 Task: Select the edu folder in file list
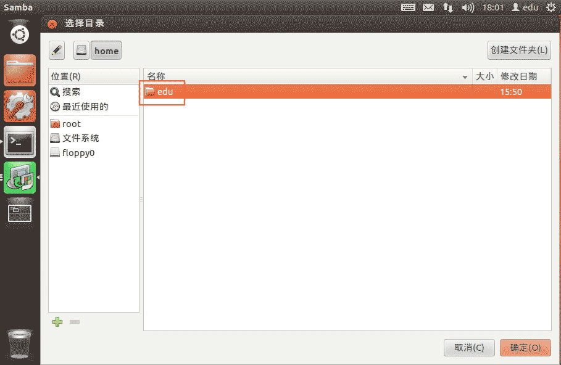click(x=165, y=92)
